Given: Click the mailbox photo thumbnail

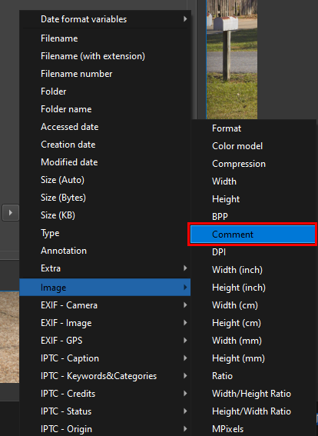Looking at the screenshot, I should pos(232,59).
